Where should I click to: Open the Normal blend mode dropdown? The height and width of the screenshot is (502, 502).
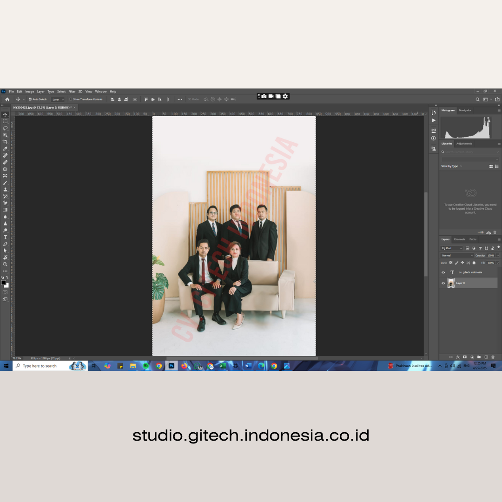click(x=457, y=256)
